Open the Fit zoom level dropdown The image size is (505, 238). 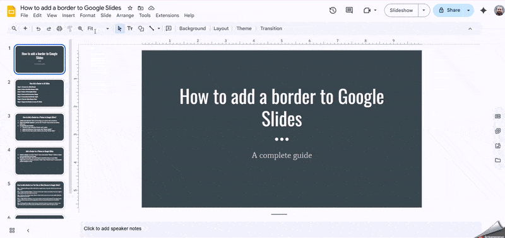(x=98, y=28)
